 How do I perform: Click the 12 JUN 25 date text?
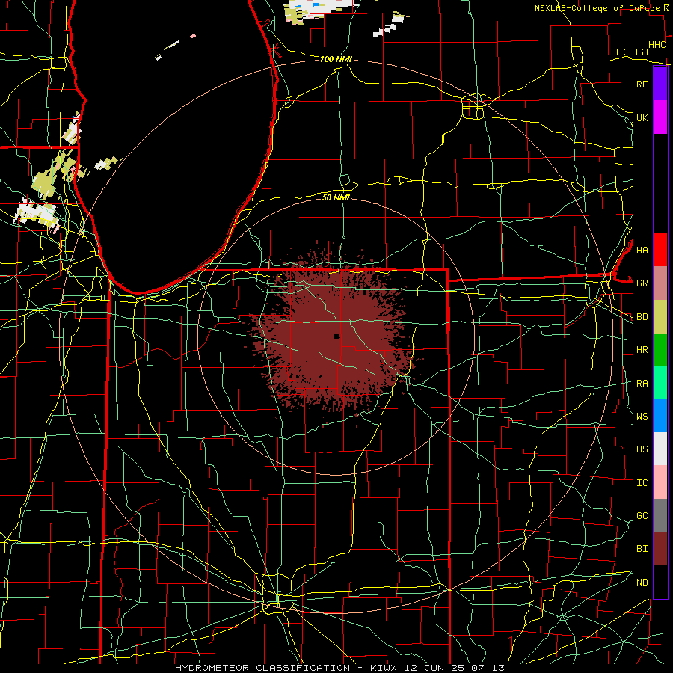coord(434,668)
